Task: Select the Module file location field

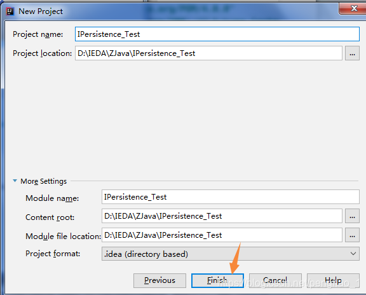Action: (222, 235)
